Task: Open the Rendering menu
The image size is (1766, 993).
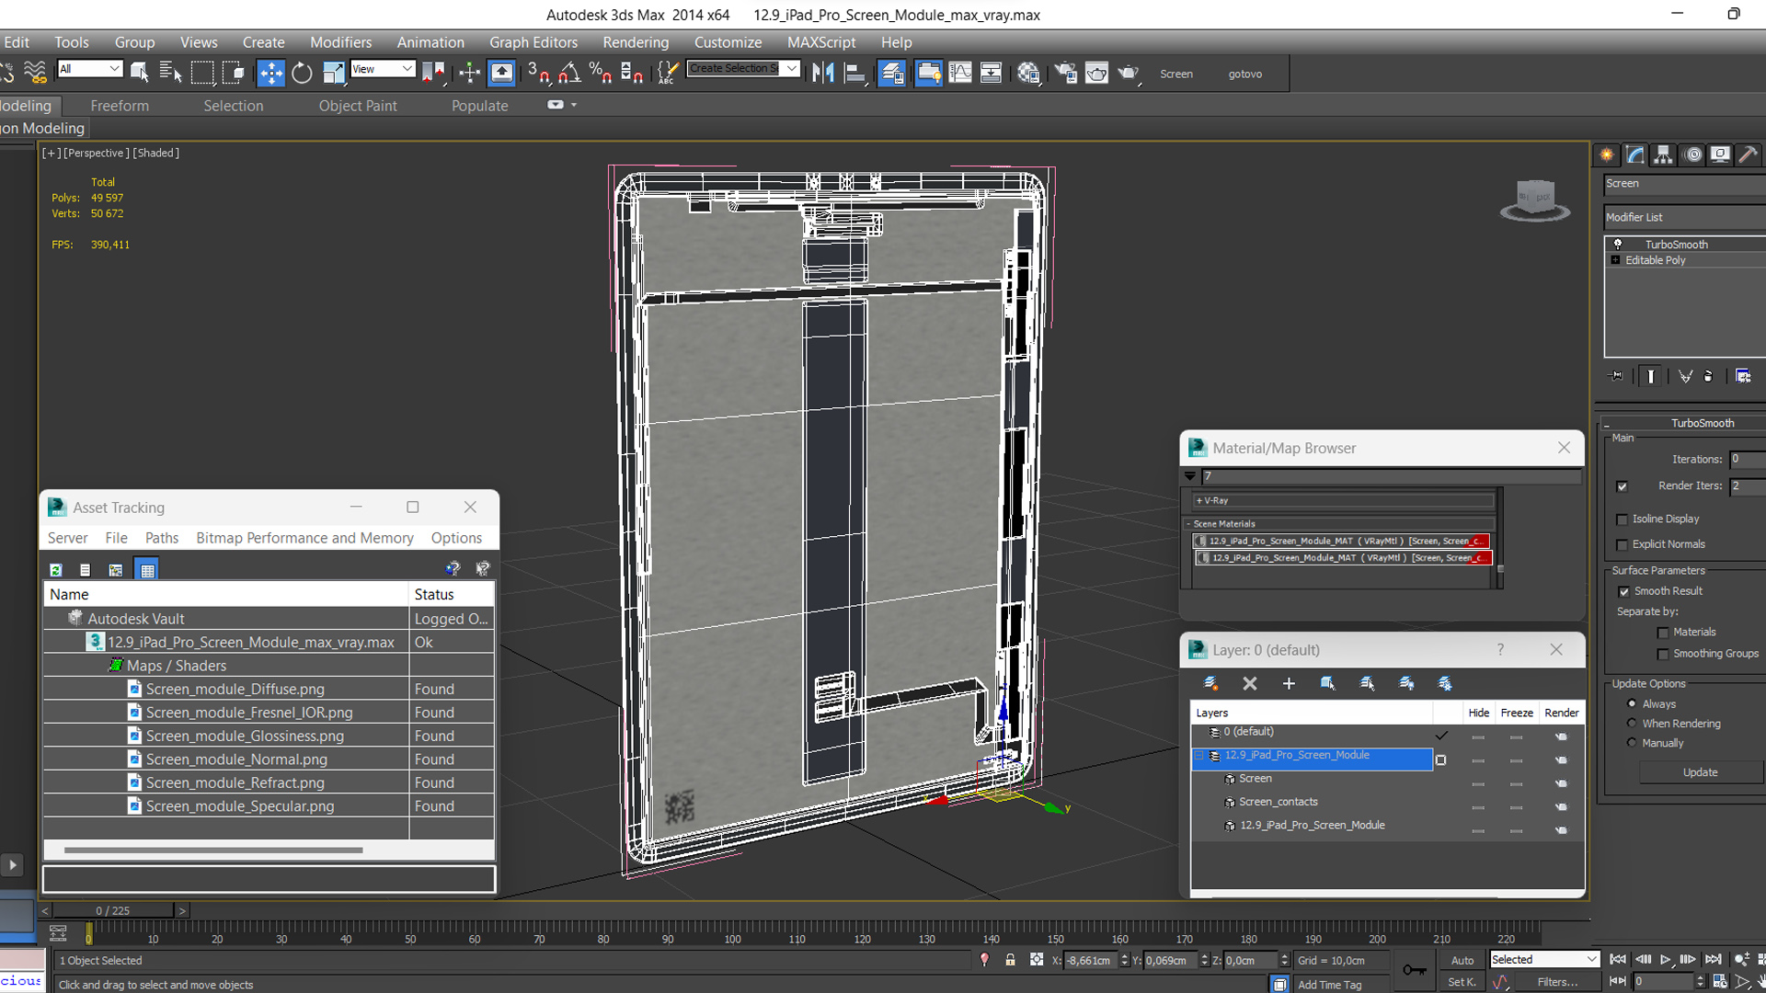Action: click(635, 42)
